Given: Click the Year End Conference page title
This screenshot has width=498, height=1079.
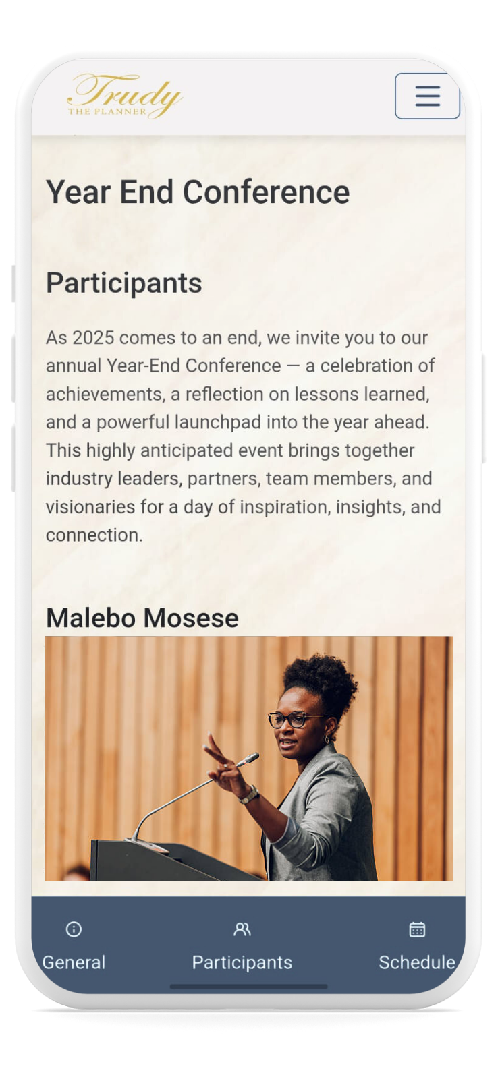Looking at the screenshot, I should click(198, 192).
